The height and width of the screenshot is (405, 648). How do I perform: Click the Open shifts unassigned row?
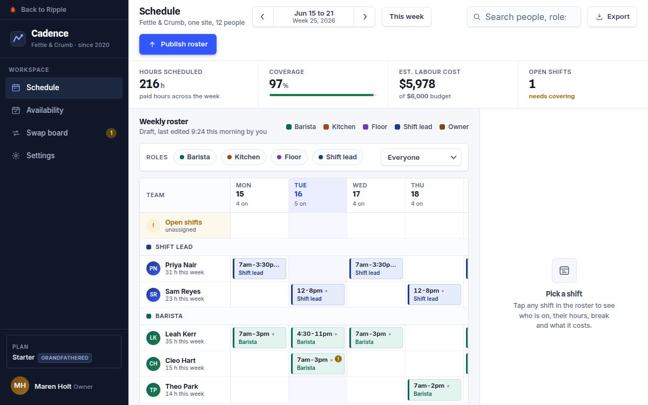click(x=304, y=226)
